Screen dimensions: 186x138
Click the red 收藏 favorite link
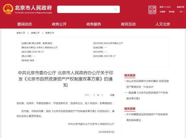112,95
